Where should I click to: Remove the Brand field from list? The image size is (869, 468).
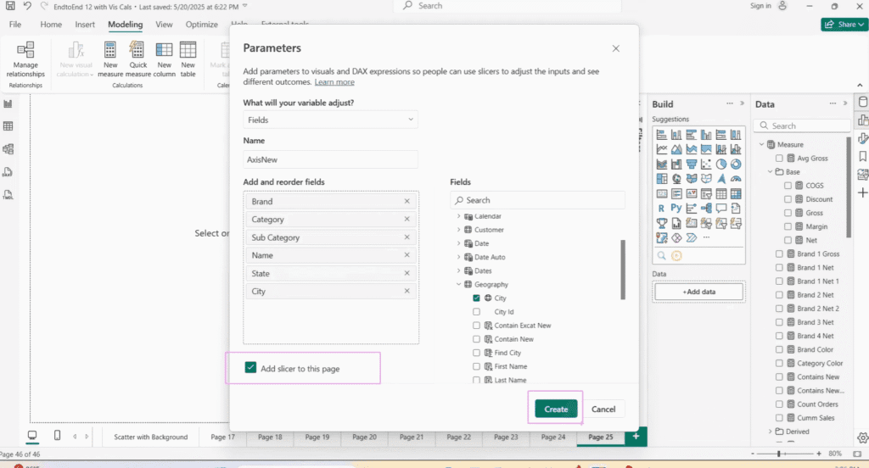point(406,201)
